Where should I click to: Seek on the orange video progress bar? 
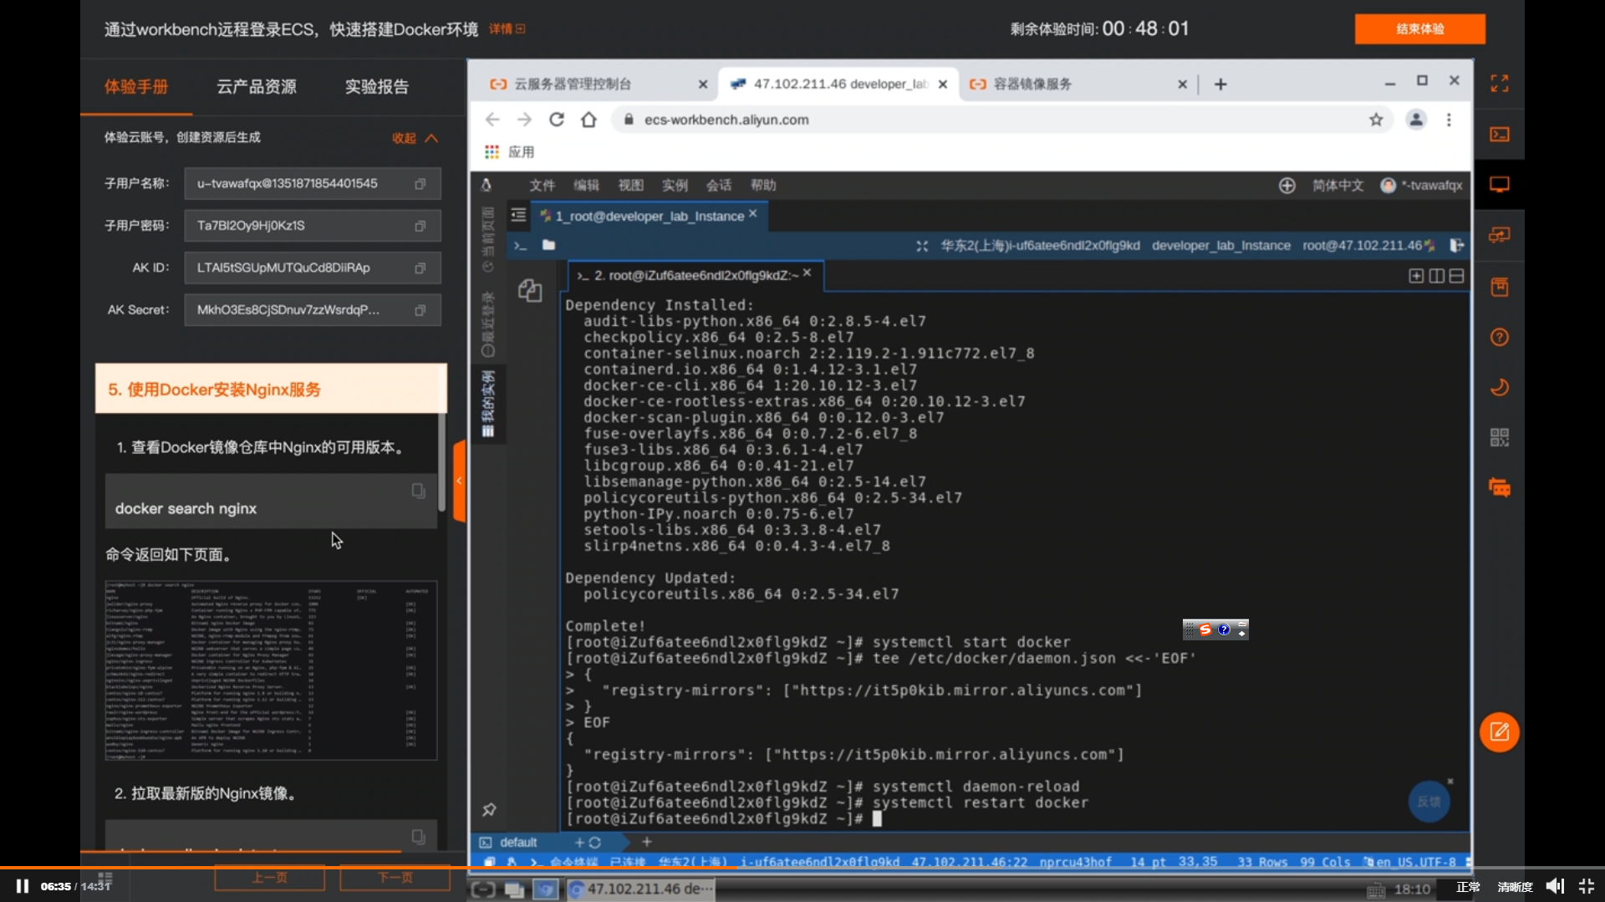[x=802, y=868]
